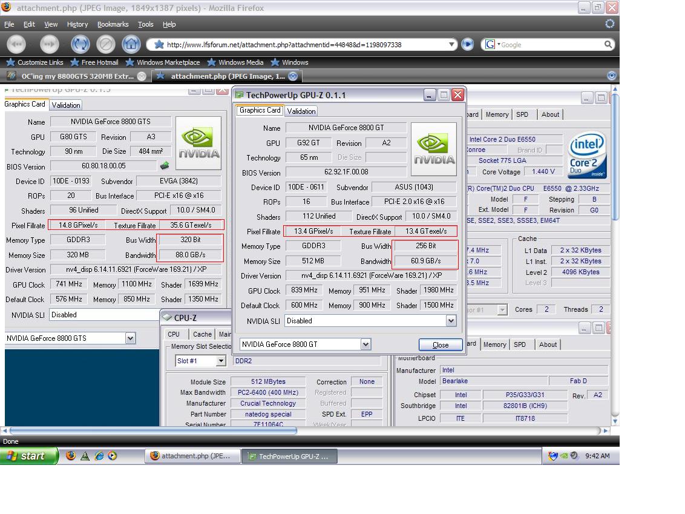Click the tab list button at tab bar end
The height and width of the screenshot is (514, 685).
click(x=612, y=76)
